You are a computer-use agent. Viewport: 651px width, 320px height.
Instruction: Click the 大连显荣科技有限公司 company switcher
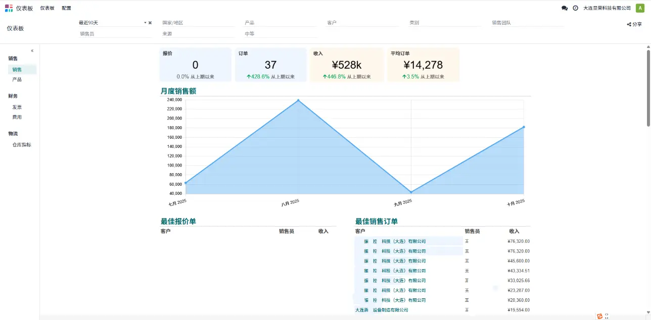pos(607,8)
